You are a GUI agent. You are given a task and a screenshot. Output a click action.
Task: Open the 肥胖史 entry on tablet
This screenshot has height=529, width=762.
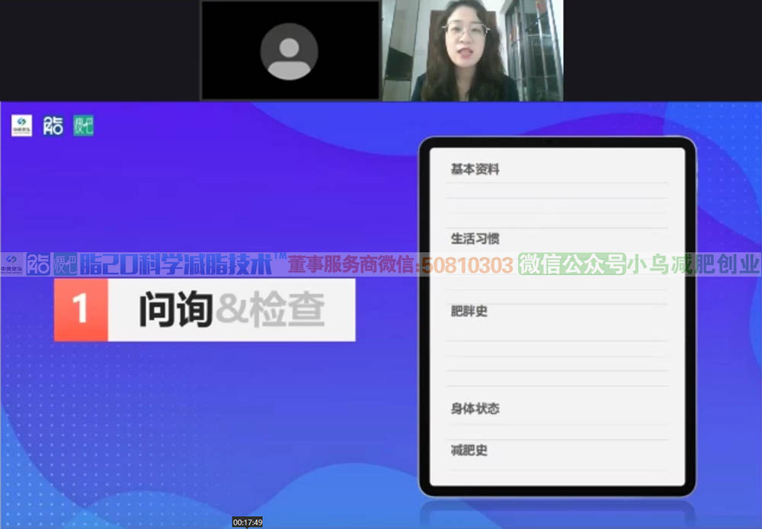[x=469, y=311]
